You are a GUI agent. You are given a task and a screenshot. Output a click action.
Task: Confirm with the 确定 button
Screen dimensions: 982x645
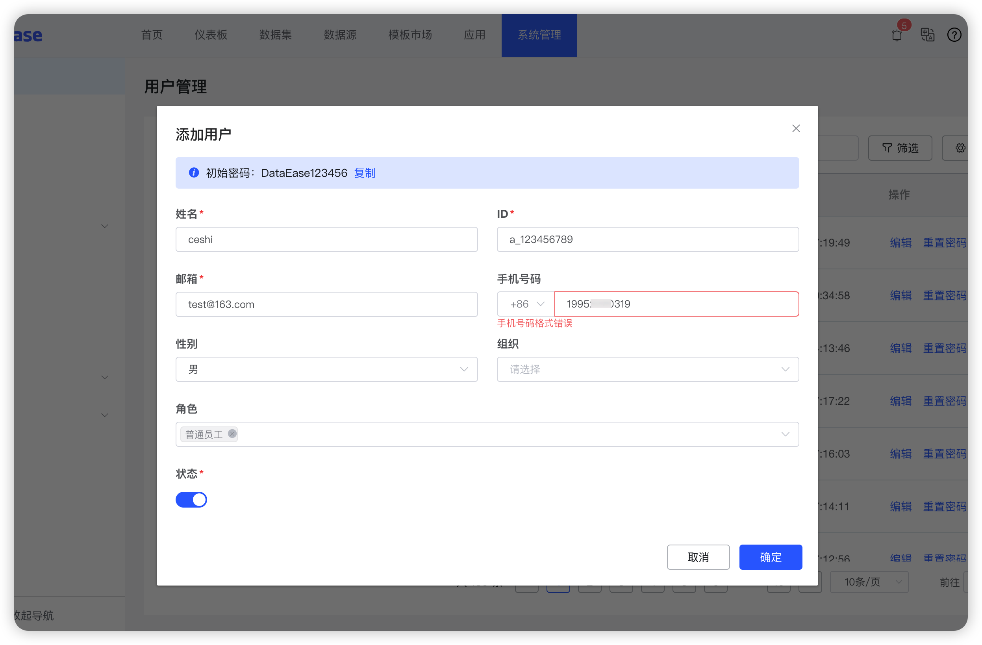(771, 557)
